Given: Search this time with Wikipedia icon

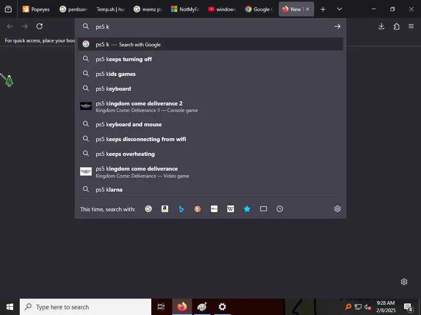Looking at the screenshot, I should [x=231, y=209].
